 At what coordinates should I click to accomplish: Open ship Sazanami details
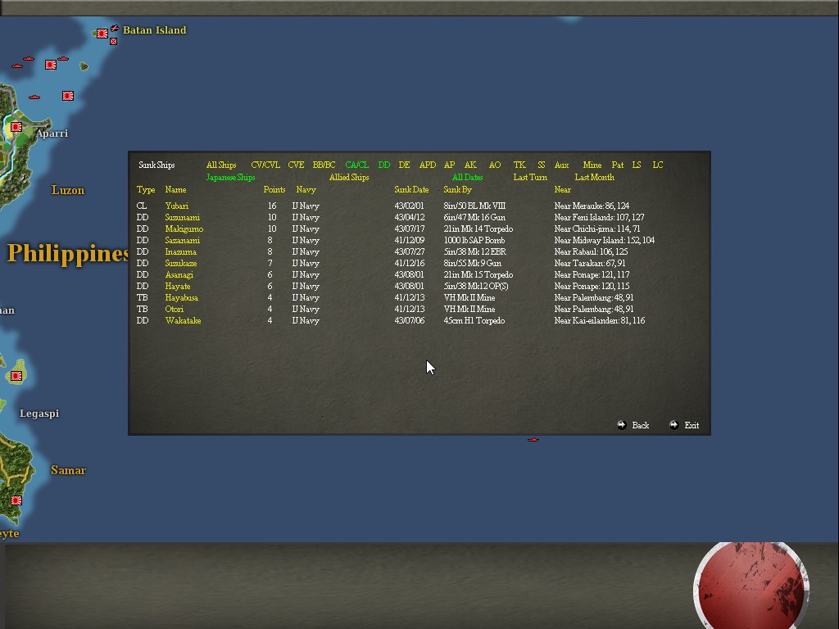183,240
